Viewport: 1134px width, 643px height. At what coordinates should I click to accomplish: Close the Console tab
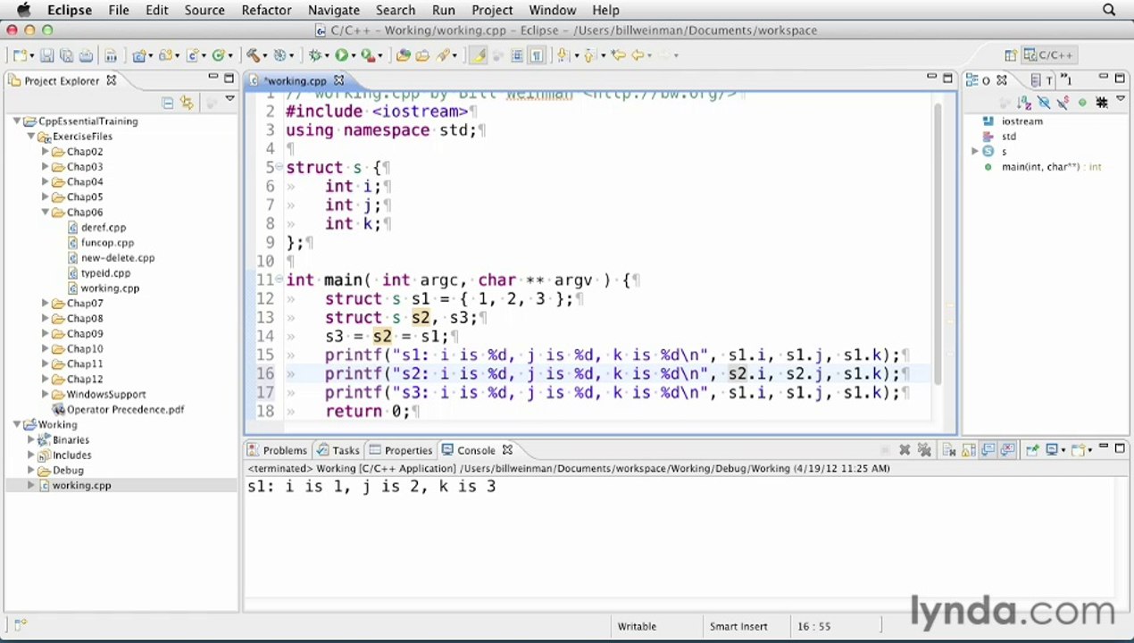(x=507, y=450)
